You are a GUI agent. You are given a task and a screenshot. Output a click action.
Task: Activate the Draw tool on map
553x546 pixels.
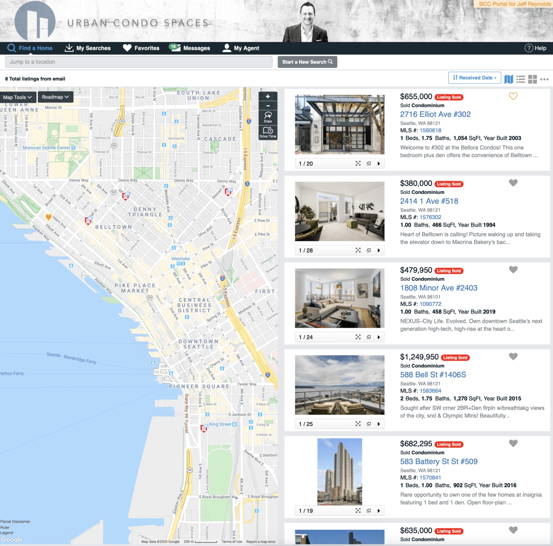pyautogui.click(x=268, y=117)
